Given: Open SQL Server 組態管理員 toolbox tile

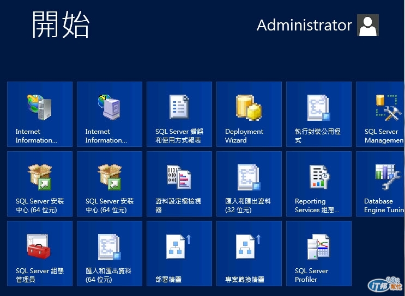Looking at the screenshot, I should [40, 254].
